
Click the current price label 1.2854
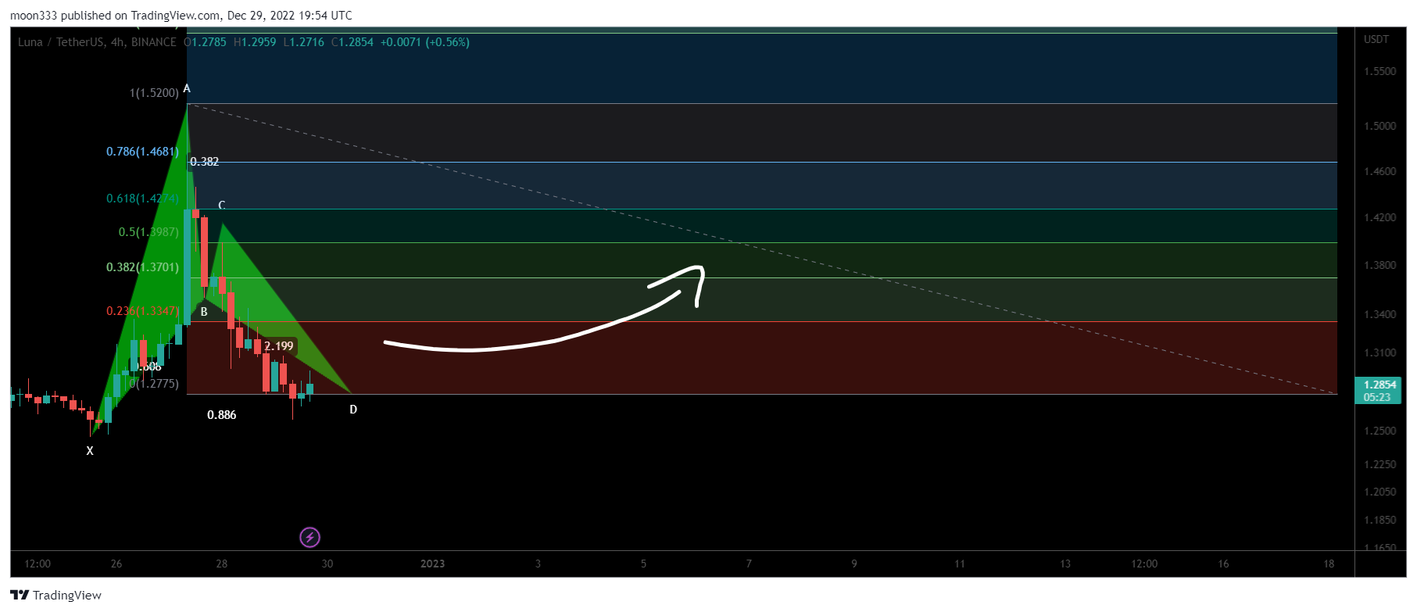[1379, 385]
